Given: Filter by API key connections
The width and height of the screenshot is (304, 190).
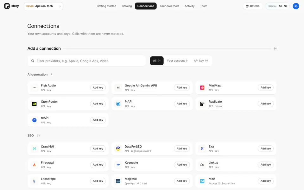Looking at the screenshot, I should (201, 61).
